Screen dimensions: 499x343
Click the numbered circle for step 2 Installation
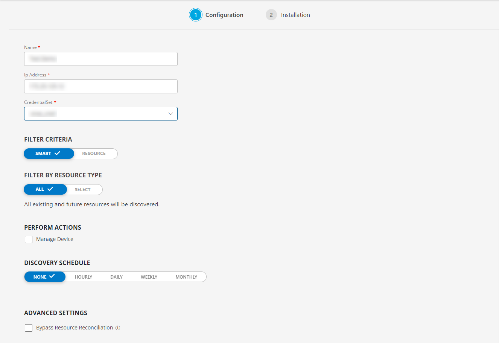pyautogui.click(x=271, y=15)
